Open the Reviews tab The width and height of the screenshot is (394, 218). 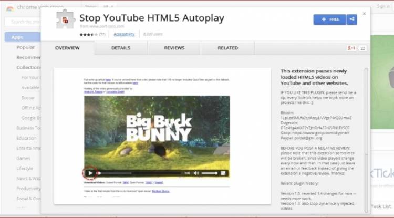[174, 48]
